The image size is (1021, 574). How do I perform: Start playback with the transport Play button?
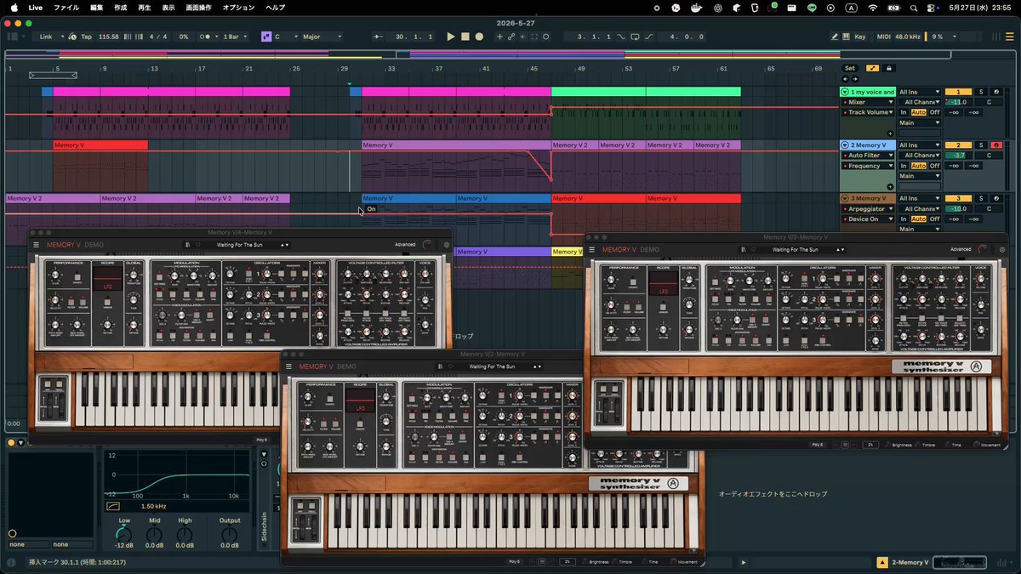coord(451,37)
